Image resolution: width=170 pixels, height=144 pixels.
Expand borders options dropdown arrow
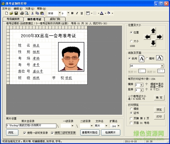[x=98, y=13]
